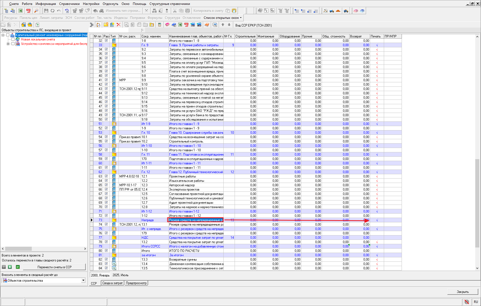The width and height of the screenshot is (481, 306).
Task: Open the Список открытых окон dropdown
Action: [223, 18]
